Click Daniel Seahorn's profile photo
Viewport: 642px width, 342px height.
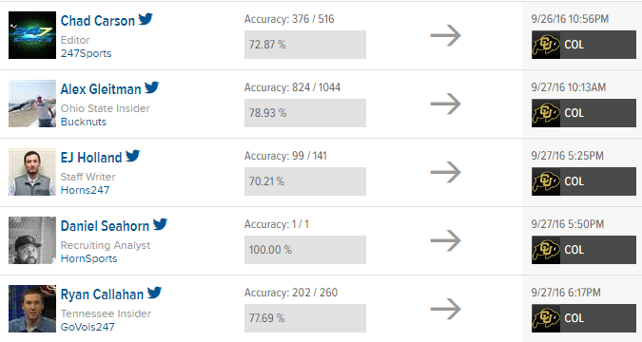(x=32, y=240)
